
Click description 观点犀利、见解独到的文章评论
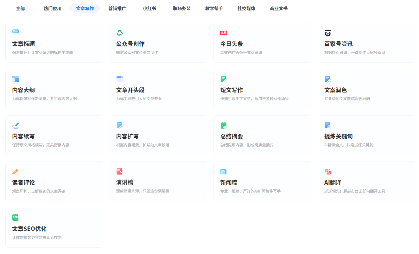39,191
